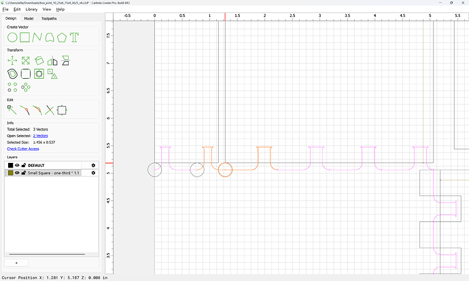This screenshot has height=281, width=469.
Task: Open the Node Edit tool
Action: pyautogui.click(x=12, y=110)
